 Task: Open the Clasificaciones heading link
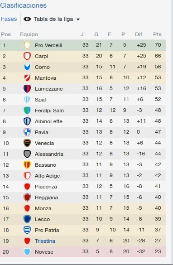(23, 5)
